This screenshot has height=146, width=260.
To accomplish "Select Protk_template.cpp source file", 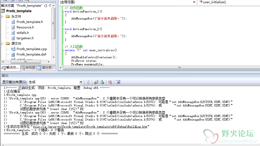I will pos(32,49).
